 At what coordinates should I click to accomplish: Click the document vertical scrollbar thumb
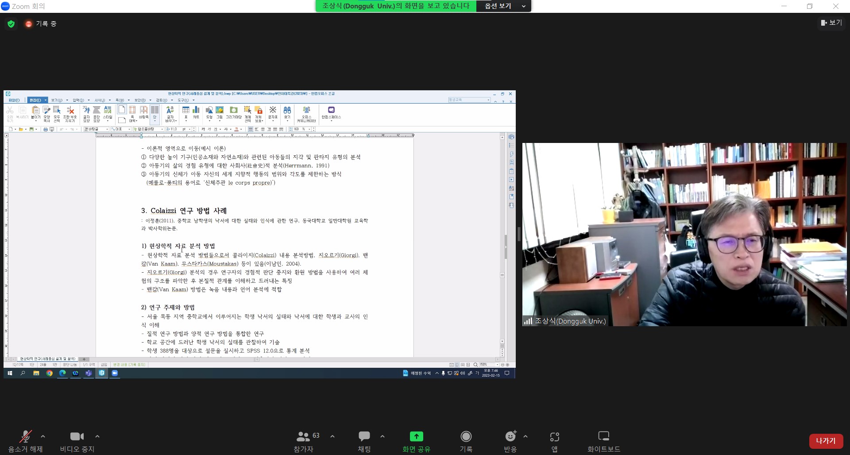502,275
